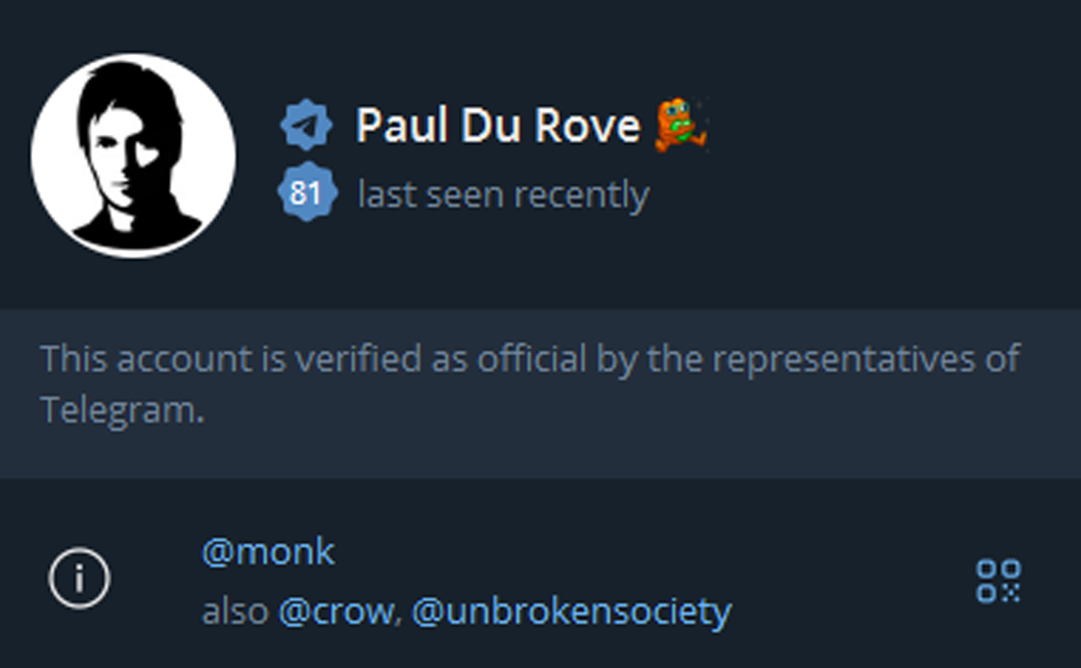Click the orange frog emoji status

682,126
